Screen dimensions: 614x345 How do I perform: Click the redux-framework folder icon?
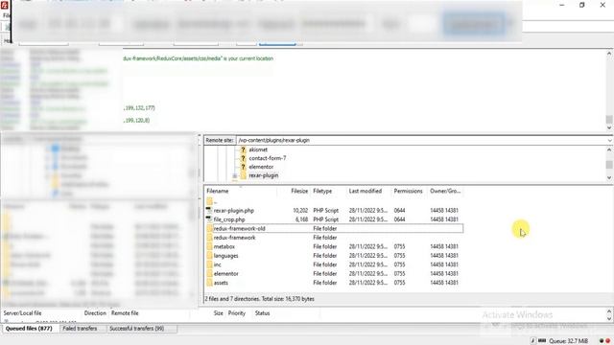point(209,238)
